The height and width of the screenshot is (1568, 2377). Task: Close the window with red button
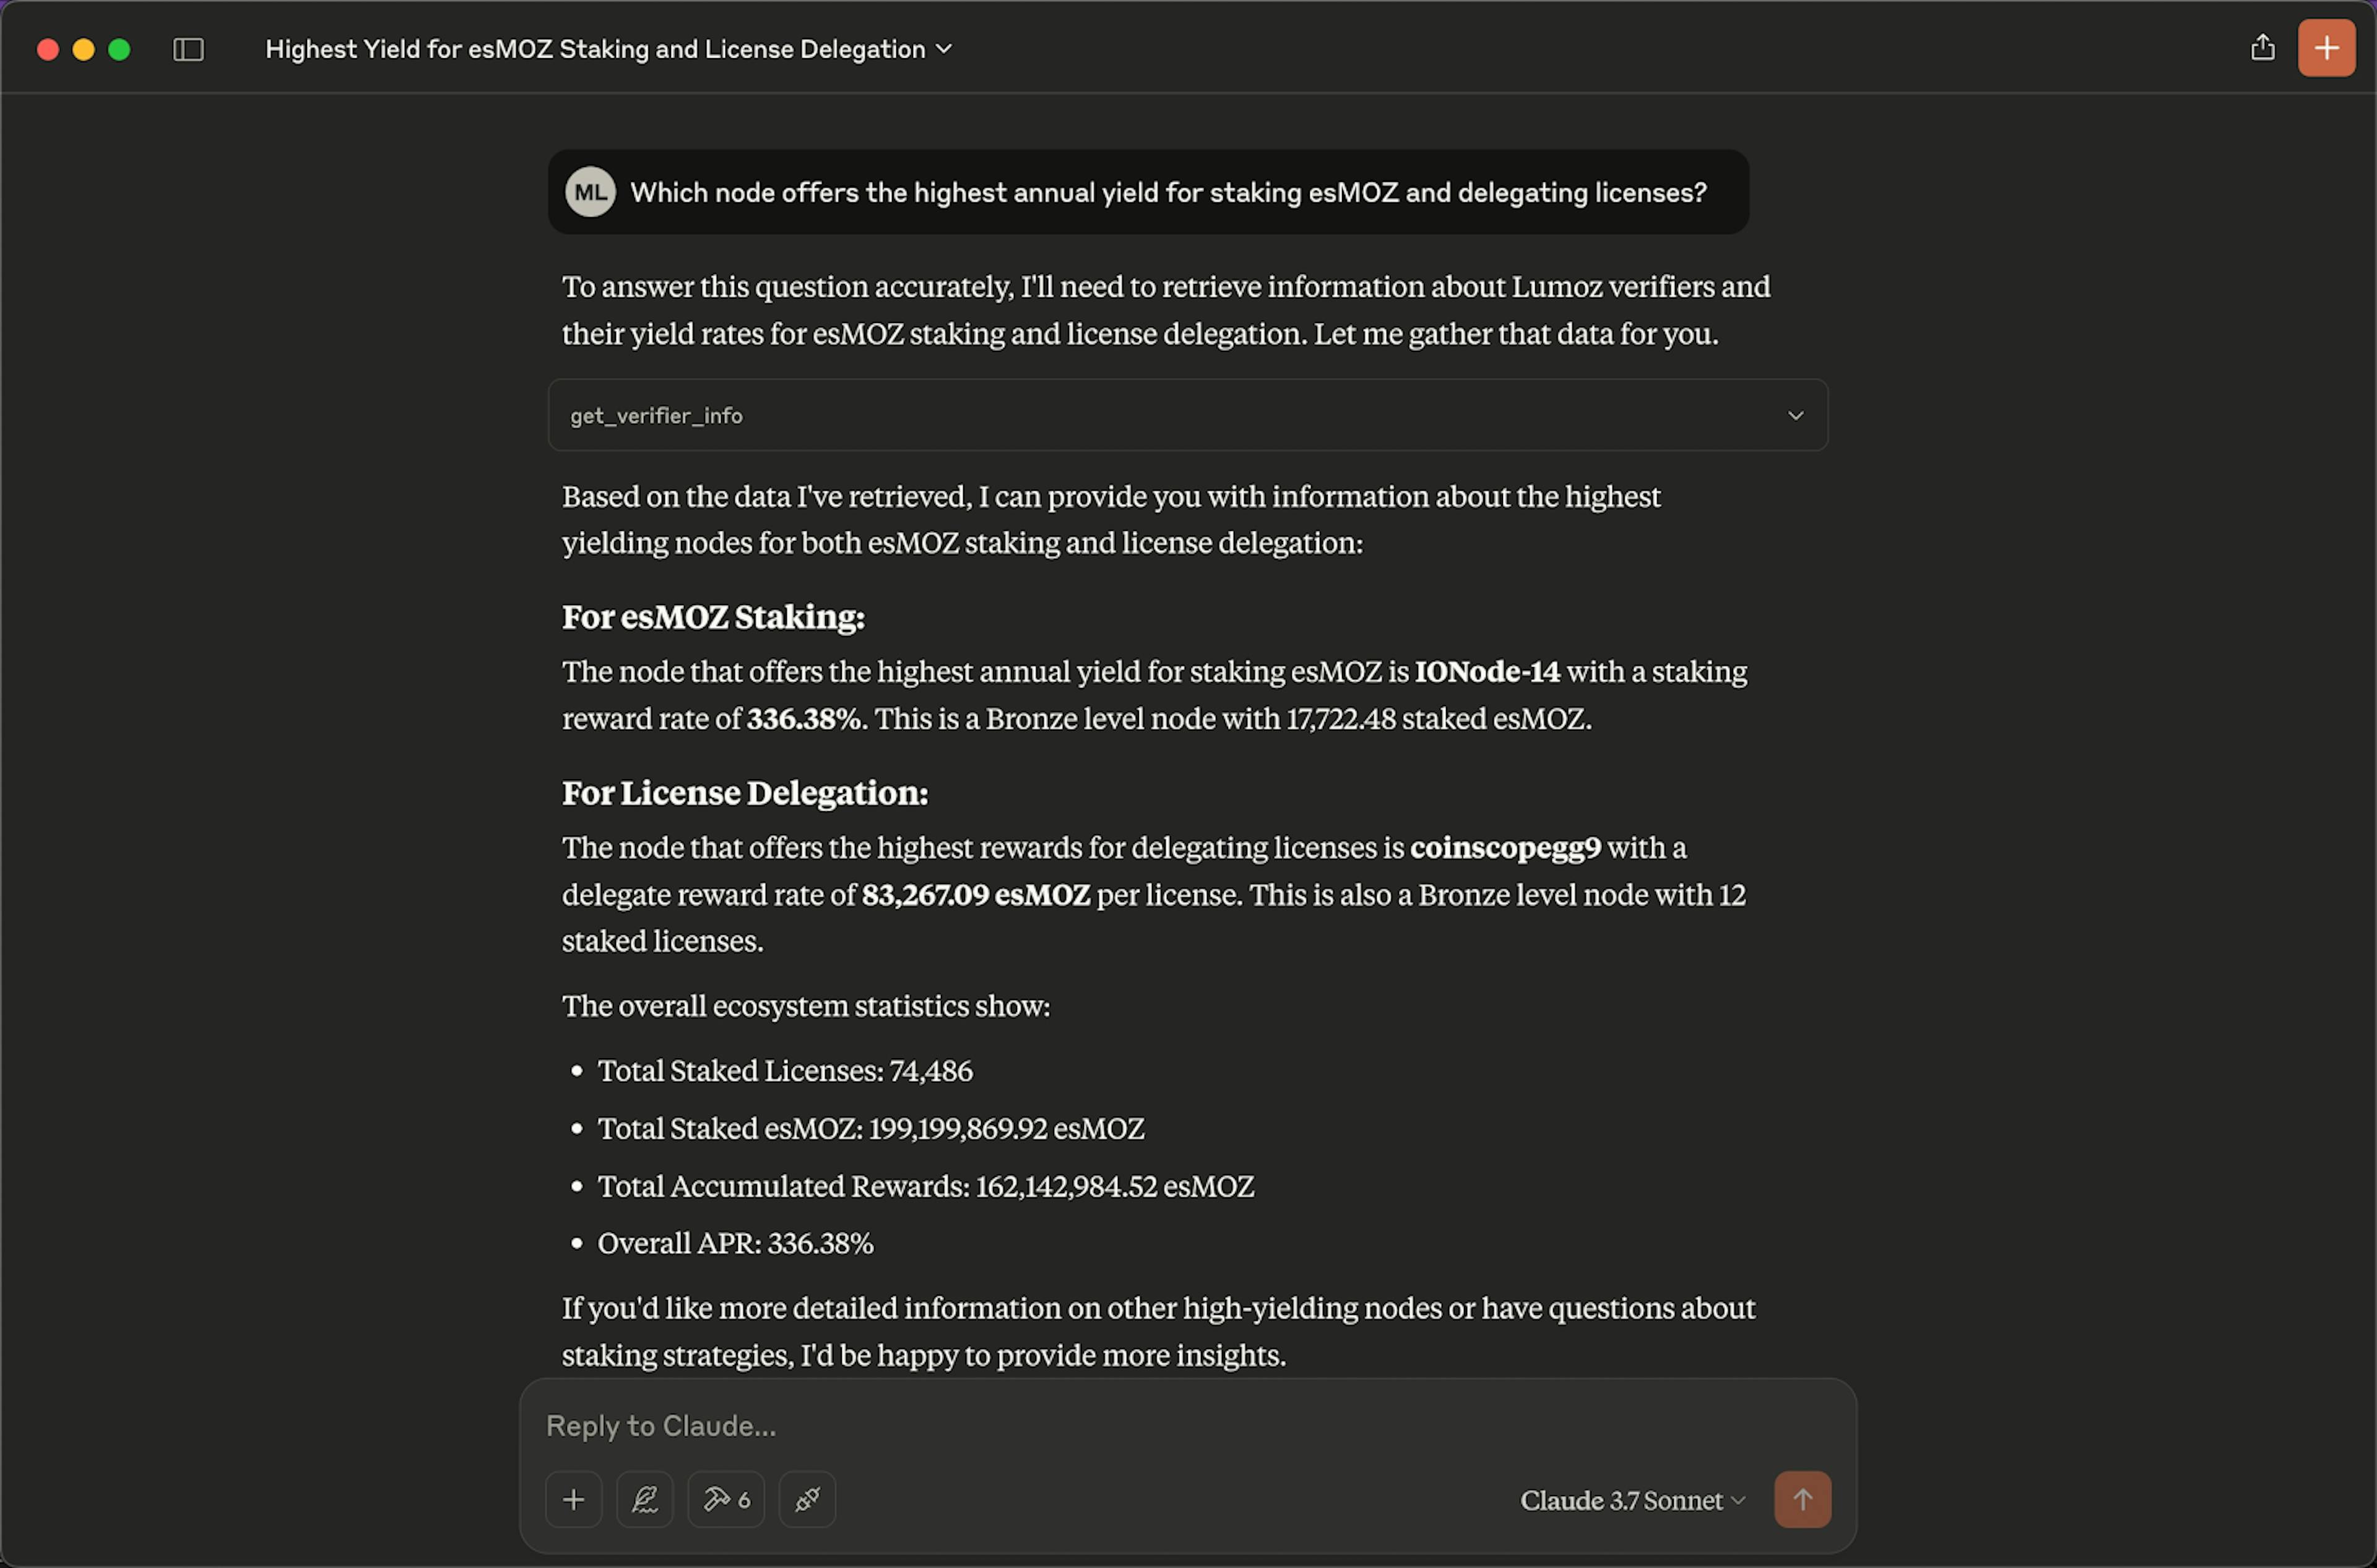(47, 49)
